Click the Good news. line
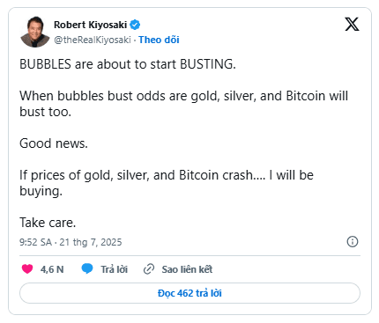Image resolution: width=379 pixels, height=323 pixels. tap(54, 143)
